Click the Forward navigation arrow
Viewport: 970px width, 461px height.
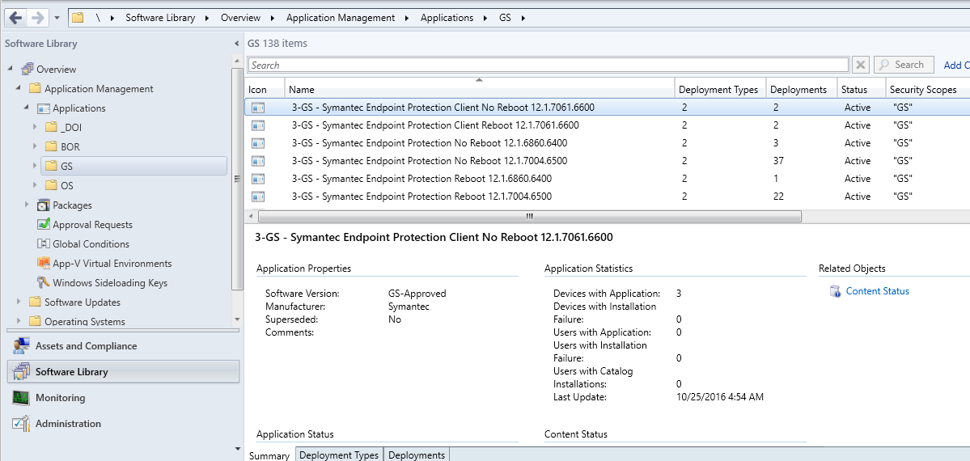[x=37, y=18]
